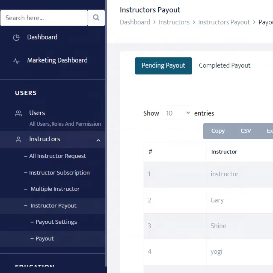Select the Pending Payout tab
Viewport: 273px width, 273px height.
[163, 66]
